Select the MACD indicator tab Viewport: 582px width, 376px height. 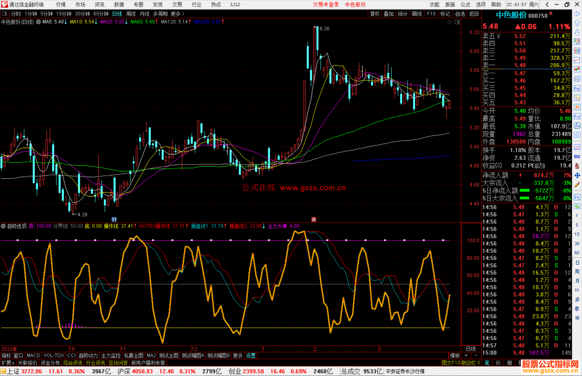tap(33, 356)
